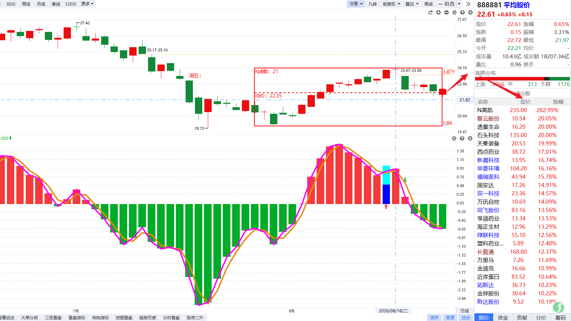Click the share arrow icon above chart

tap(430, 12)
